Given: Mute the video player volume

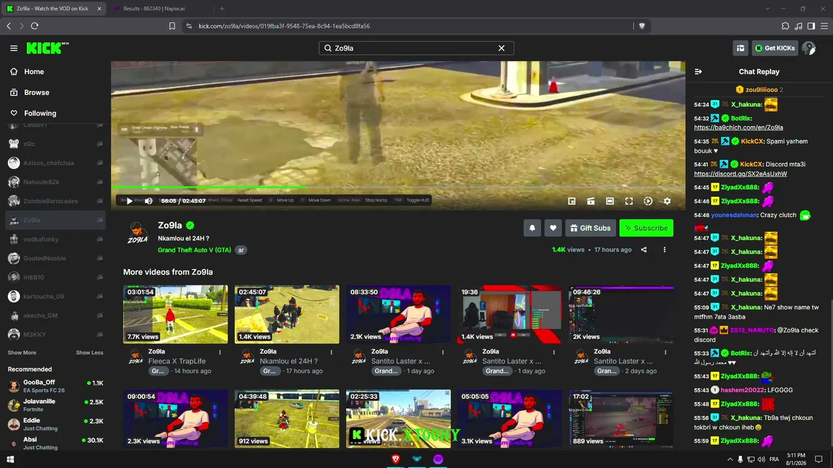Looking at the screenshot, I should [148, 201].
